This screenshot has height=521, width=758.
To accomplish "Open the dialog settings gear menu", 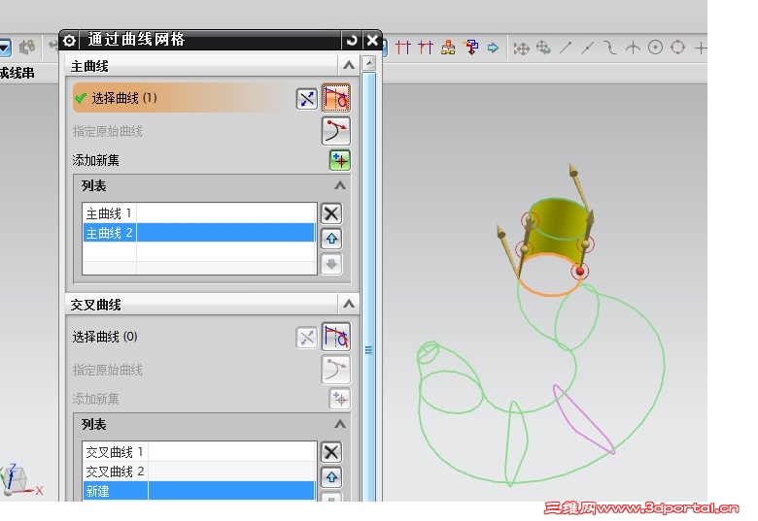I will click(69, 41).
